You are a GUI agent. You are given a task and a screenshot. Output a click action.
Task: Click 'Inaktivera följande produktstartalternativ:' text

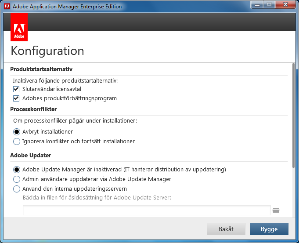(x=65, y=81)
